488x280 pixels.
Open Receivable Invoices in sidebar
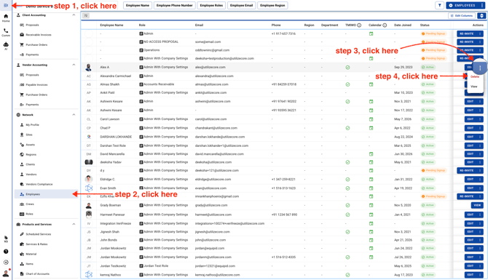(39, 35)
